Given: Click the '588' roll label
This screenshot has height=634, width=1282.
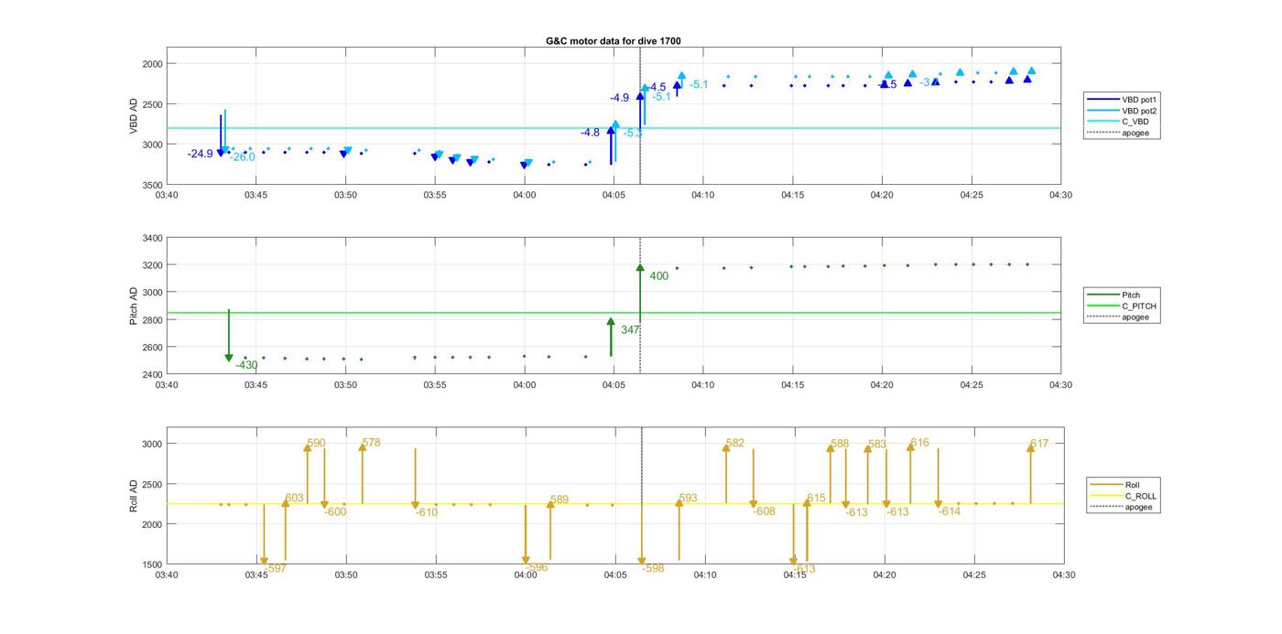Looking at the screenshot, I should coord(840,445).
